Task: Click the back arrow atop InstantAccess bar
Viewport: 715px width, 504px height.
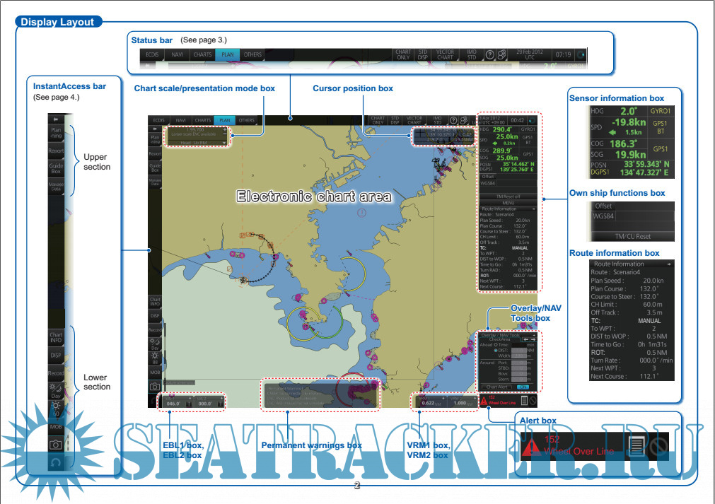Action: tap(55, 117)
